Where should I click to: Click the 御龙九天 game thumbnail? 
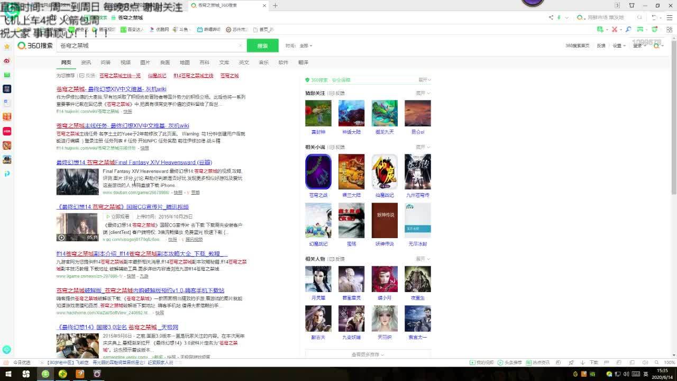(385, 113)
